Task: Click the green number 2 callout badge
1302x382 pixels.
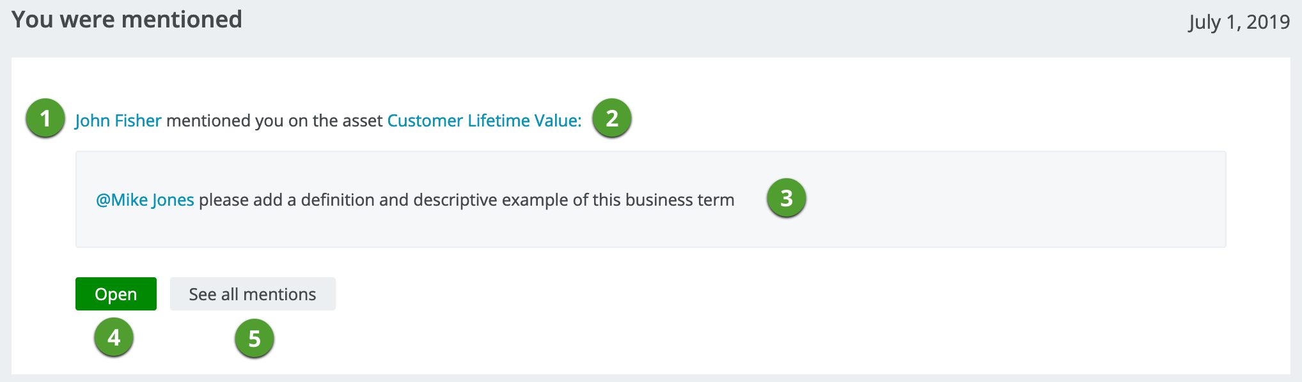Action: point(612,118)
